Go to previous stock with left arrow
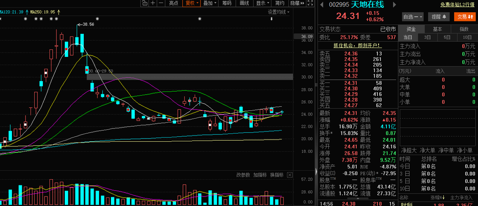The width and height of the screenshot is (478, 206). 322,5
